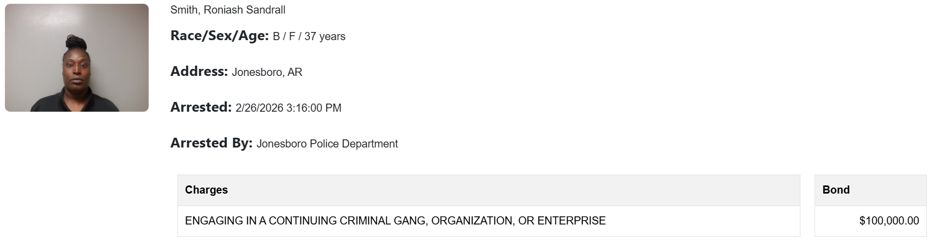Click the arrest time 3:16:00 PM

tap(314, 108)
